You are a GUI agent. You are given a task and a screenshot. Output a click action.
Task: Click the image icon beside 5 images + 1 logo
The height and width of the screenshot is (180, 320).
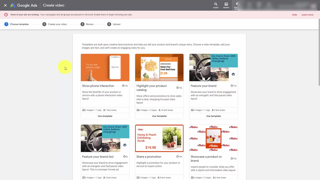coord(138,177)
